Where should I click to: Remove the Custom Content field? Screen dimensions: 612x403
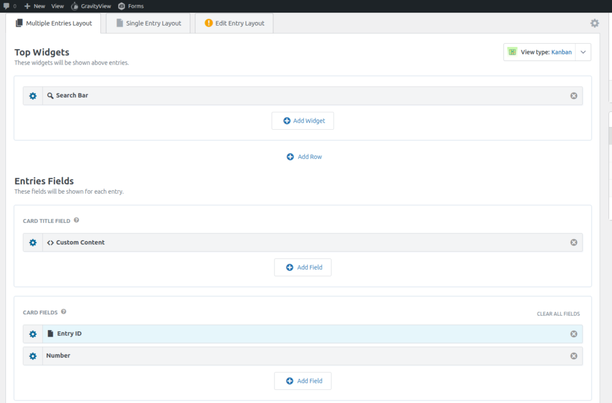click(x=574, y=242)
